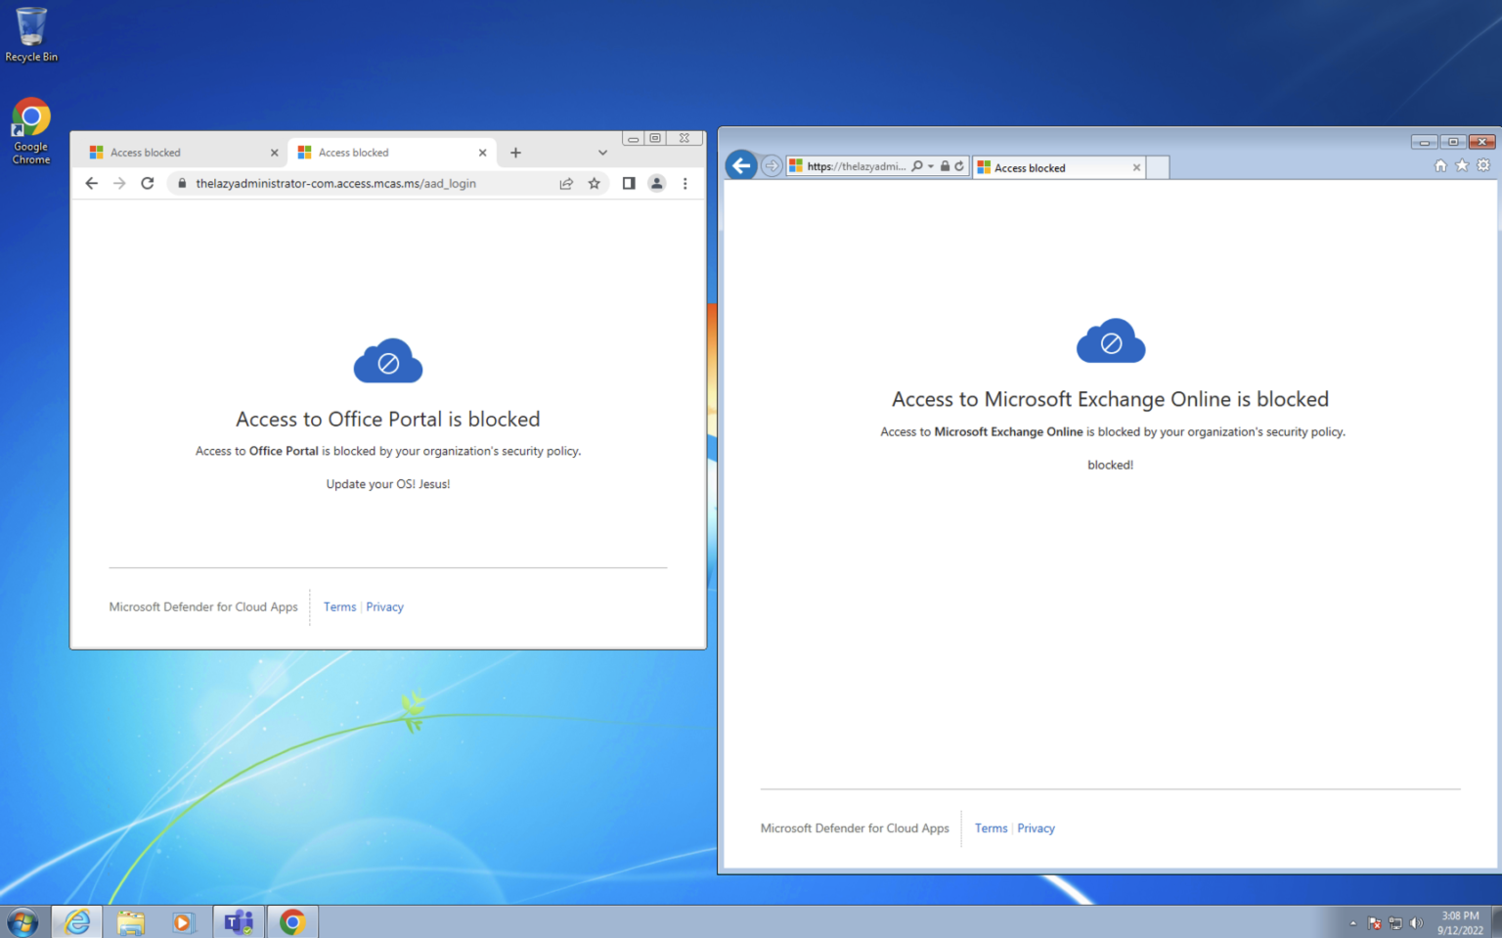Viewport: 1502px width, 938px height.
Task: Open the Chrome profile avatar menu
Action: point(657,183)
